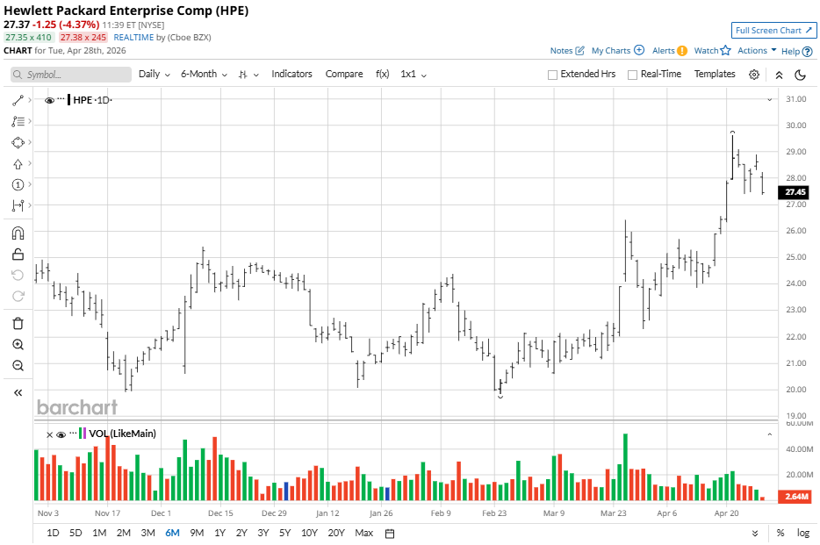Toggle visibility eye for HPE series
The height and width of the screenshot is (545, 820).
[49, 100]
